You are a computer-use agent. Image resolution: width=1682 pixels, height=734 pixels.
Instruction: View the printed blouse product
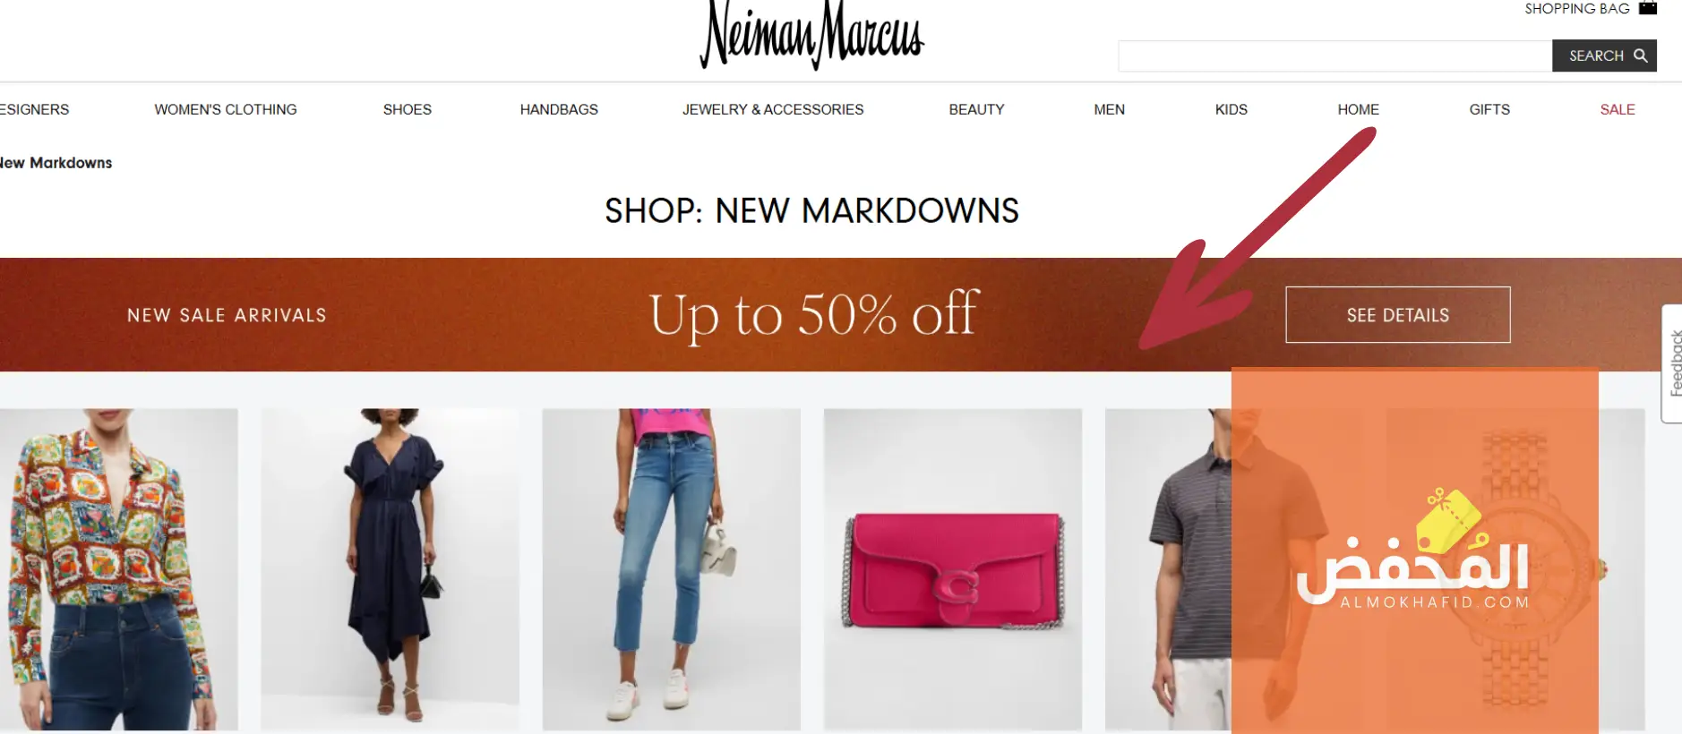[x=119, y=569]
